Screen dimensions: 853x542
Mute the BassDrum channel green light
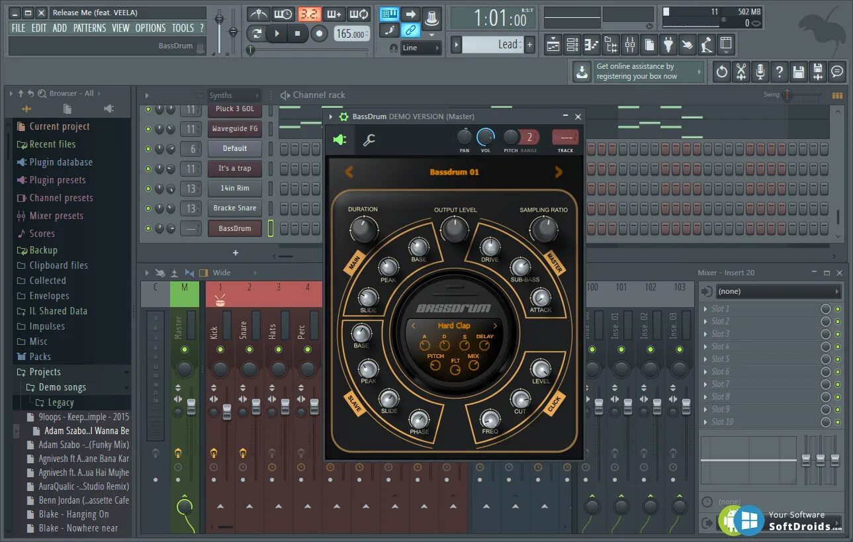click(x=148, y=228)
